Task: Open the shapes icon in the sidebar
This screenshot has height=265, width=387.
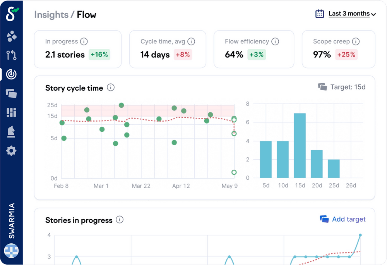Action: (12, 36)
